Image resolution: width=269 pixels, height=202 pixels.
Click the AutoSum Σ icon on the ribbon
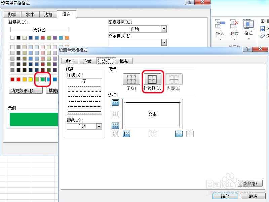point(263,20)
